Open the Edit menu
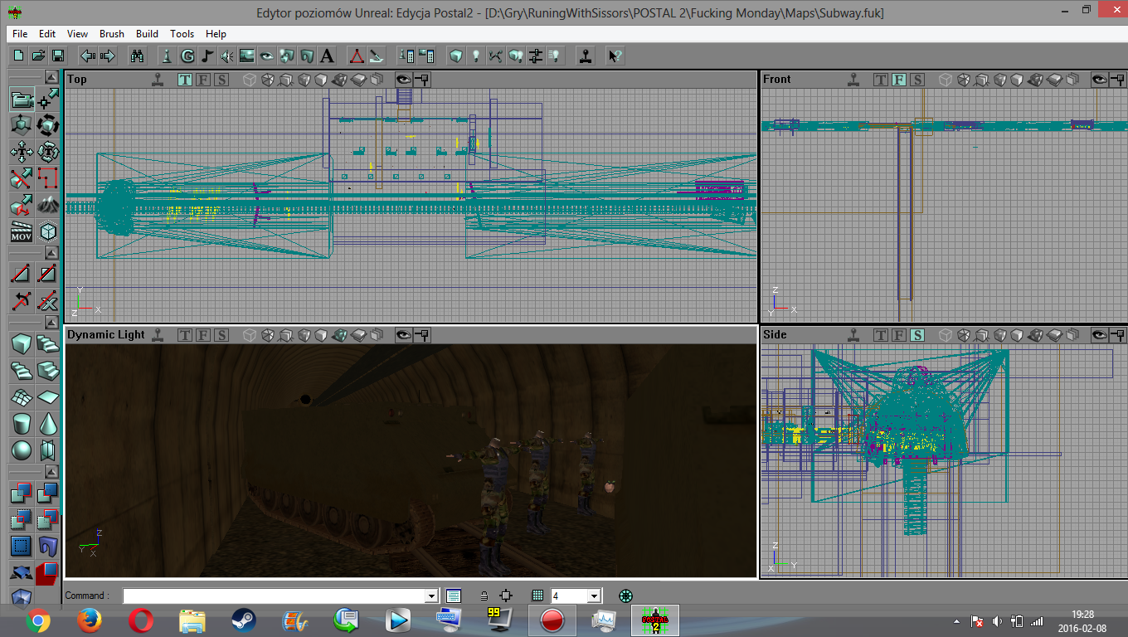Image resolution: width=1128 pixels, height=637 pixels. pos(47,34)
